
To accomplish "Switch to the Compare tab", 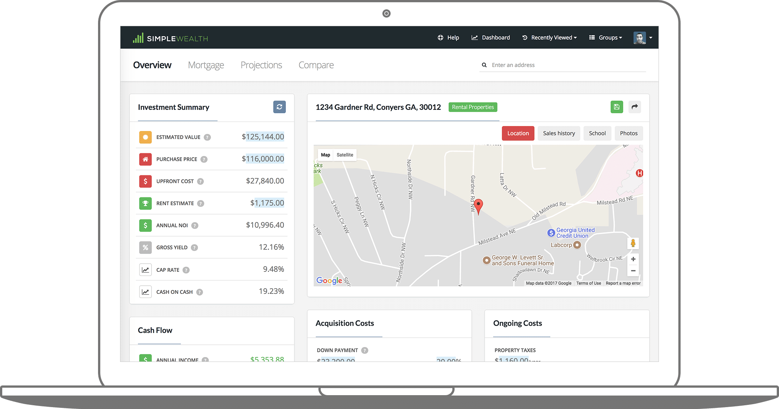I will click(x=316, y=65).
